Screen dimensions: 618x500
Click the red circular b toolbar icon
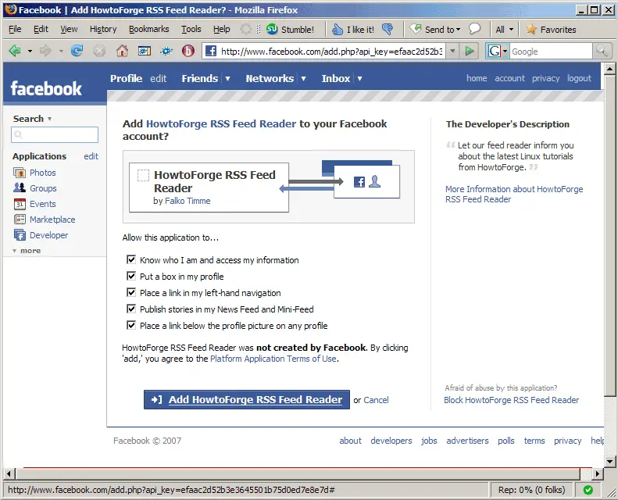(x=188, y=51)
